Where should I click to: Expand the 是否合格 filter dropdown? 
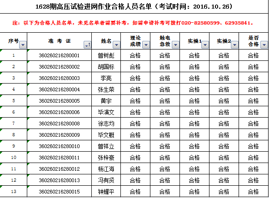264,45
